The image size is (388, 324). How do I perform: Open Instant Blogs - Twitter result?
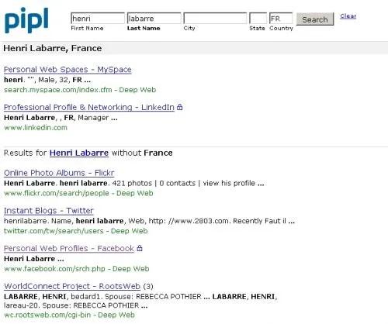pyautogui.click(x=48, y=211)
